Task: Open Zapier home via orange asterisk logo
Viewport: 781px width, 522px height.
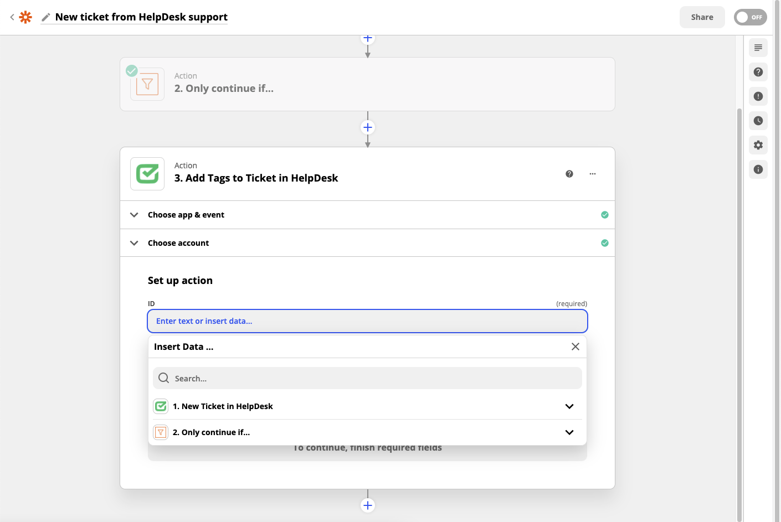Action: pos(25,17)
